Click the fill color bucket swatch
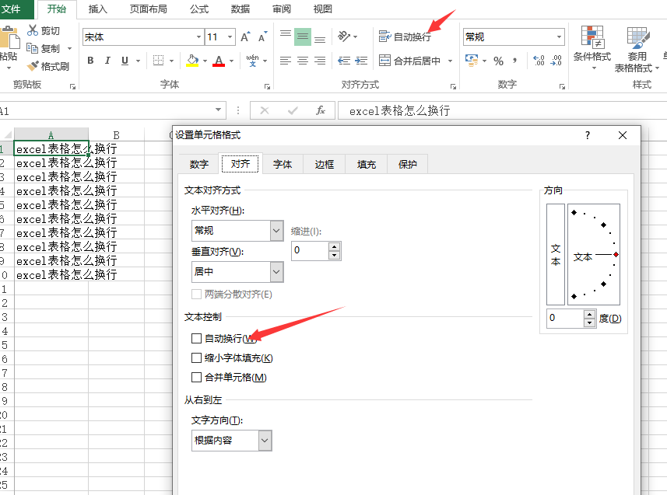The height and width of the screenshot is (495, 667). coord(193,61)
